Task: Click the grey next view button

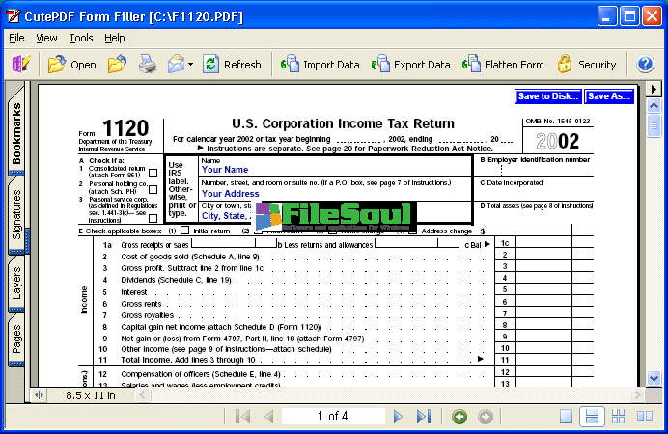Action: (486, 416)
